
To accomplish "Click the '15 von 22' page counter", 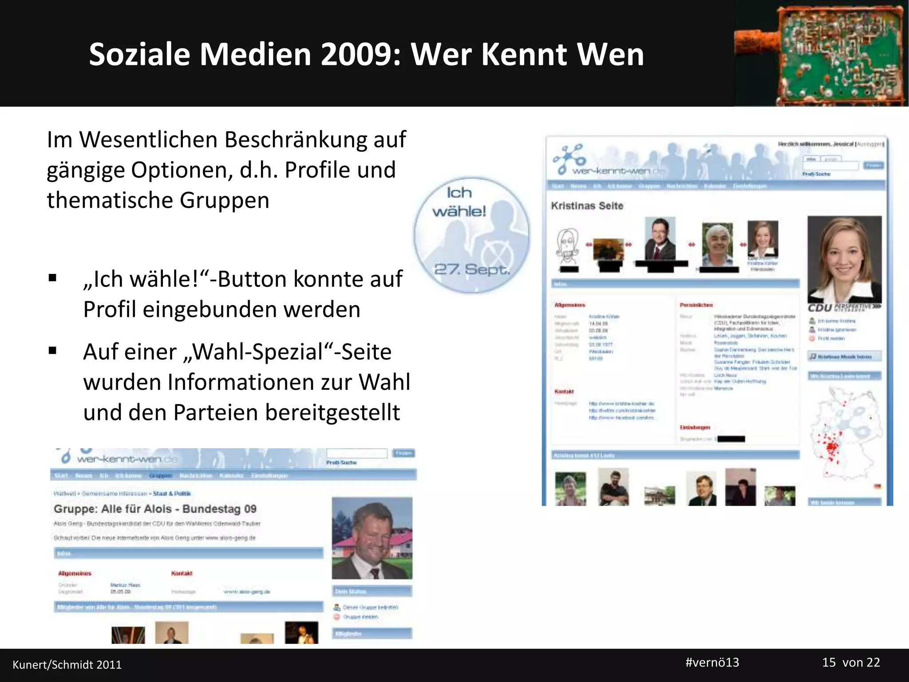I will (x=851, y=662).
